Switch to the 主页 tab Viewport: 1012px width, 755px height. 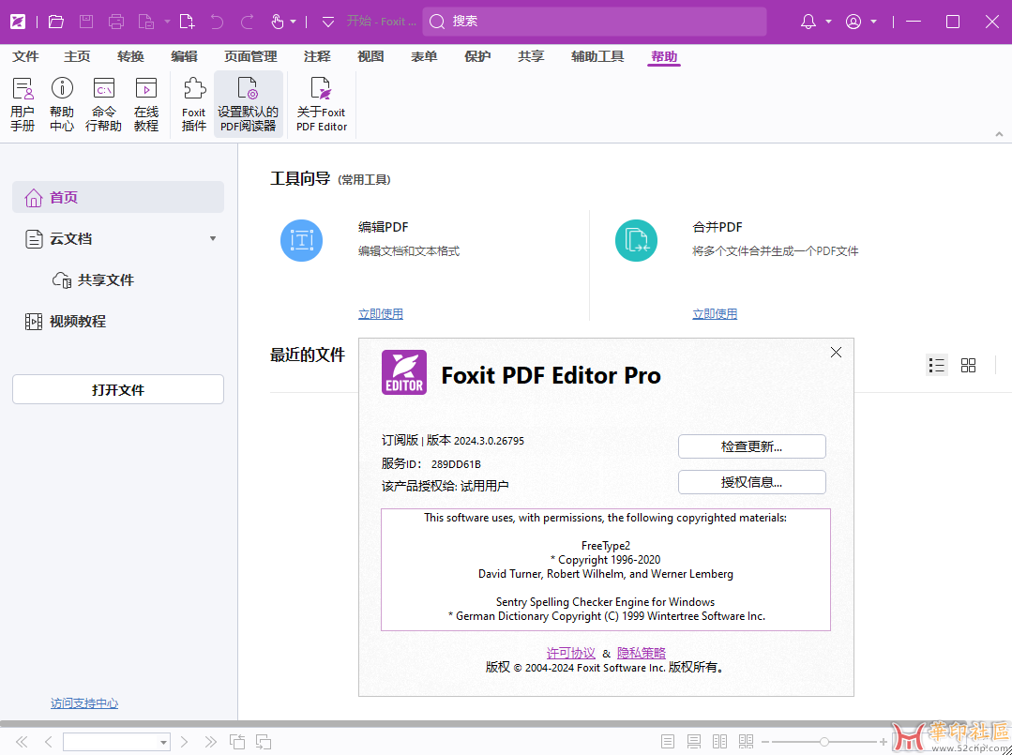78,56
